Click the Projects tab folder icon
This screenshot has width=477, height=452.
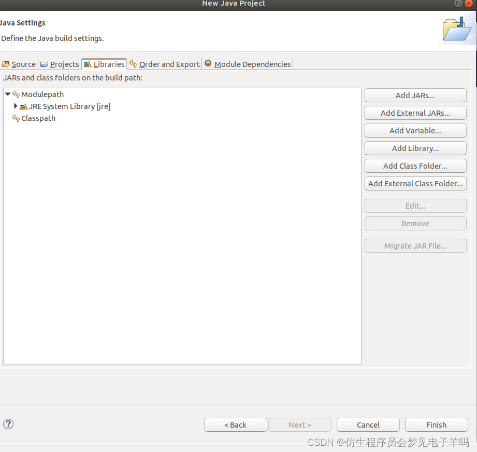point(44,64)
